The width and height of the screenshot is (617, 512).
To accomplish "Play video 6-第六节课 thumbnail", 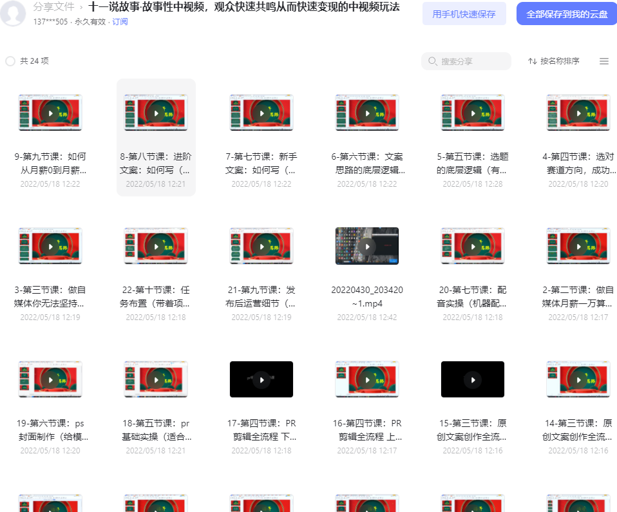I will click(x=367, y=113).
